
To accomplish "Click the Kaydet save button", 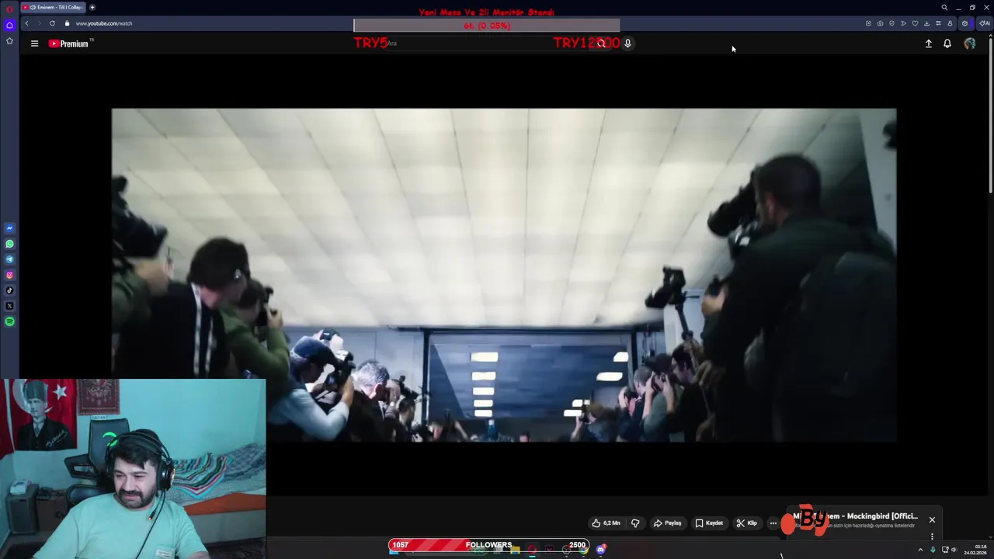I will point(709,523).
